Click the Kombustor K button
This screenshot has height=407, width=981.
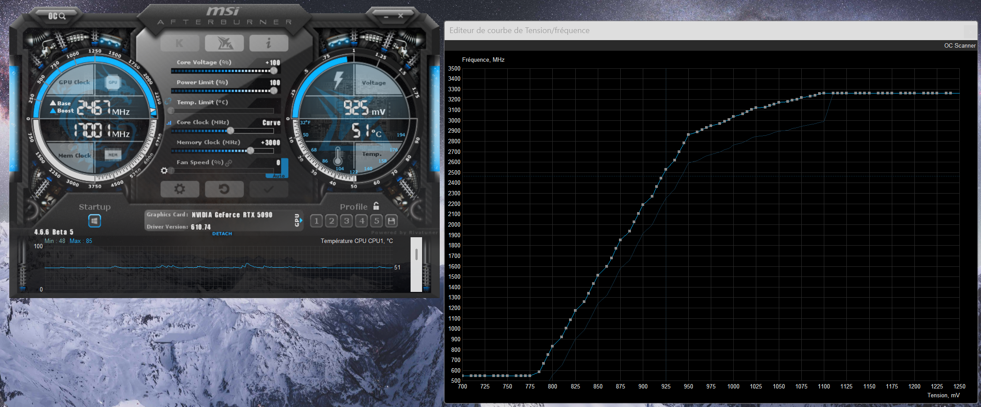pyautogui.click(x=180, y=43)
